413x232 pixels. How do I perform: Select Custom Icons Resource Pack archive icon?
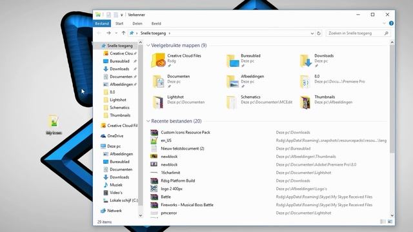(x=154, y=132)
